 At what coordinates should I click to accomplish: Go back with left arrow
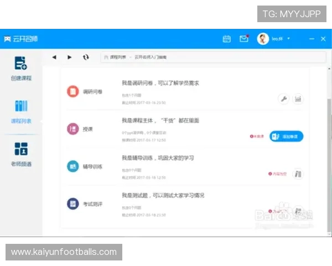click(x=54, y=57)
